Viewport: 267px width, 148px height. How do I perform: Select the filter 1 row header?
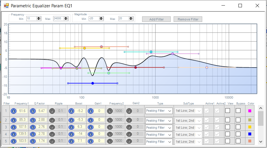pos(6,111)
